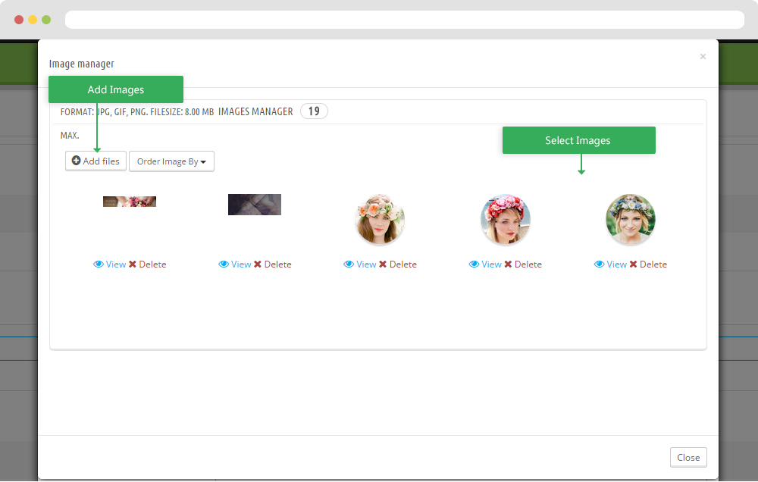Select the portrait with red flower crown

click(505, 219)
